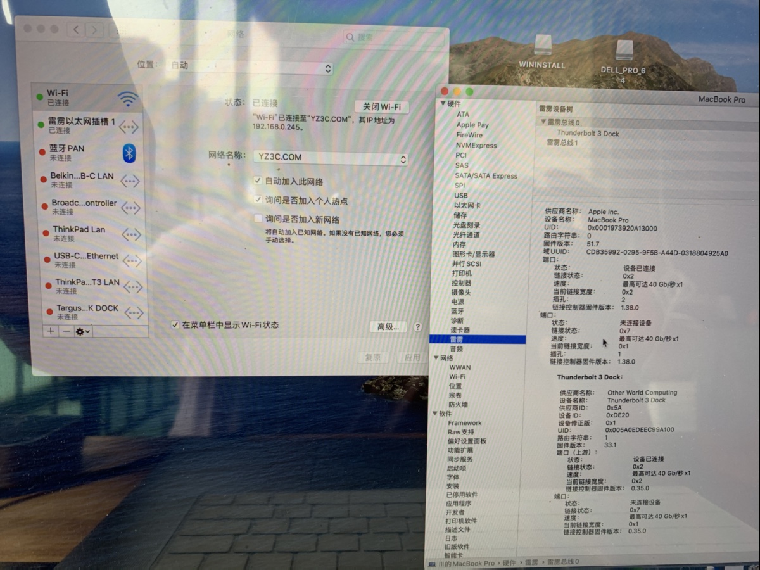Select the DELL_PRO_6 drive on desktop

pos(623,62)
